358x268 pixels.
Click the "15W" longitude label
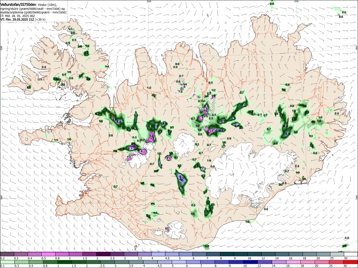tap(296, 1)
